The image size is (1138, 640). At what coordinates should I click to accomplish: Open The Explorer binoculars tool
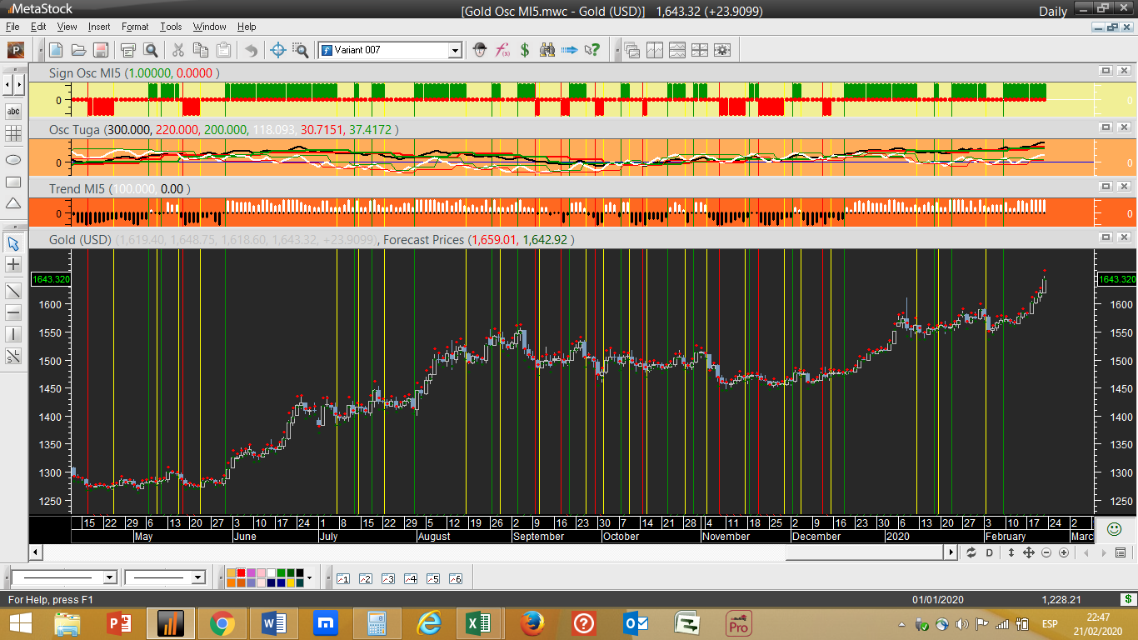[x=547, y=50]
